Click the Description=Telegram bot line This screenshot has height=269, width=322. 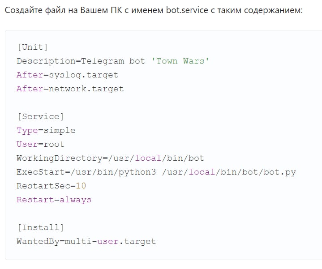[113, 61]
